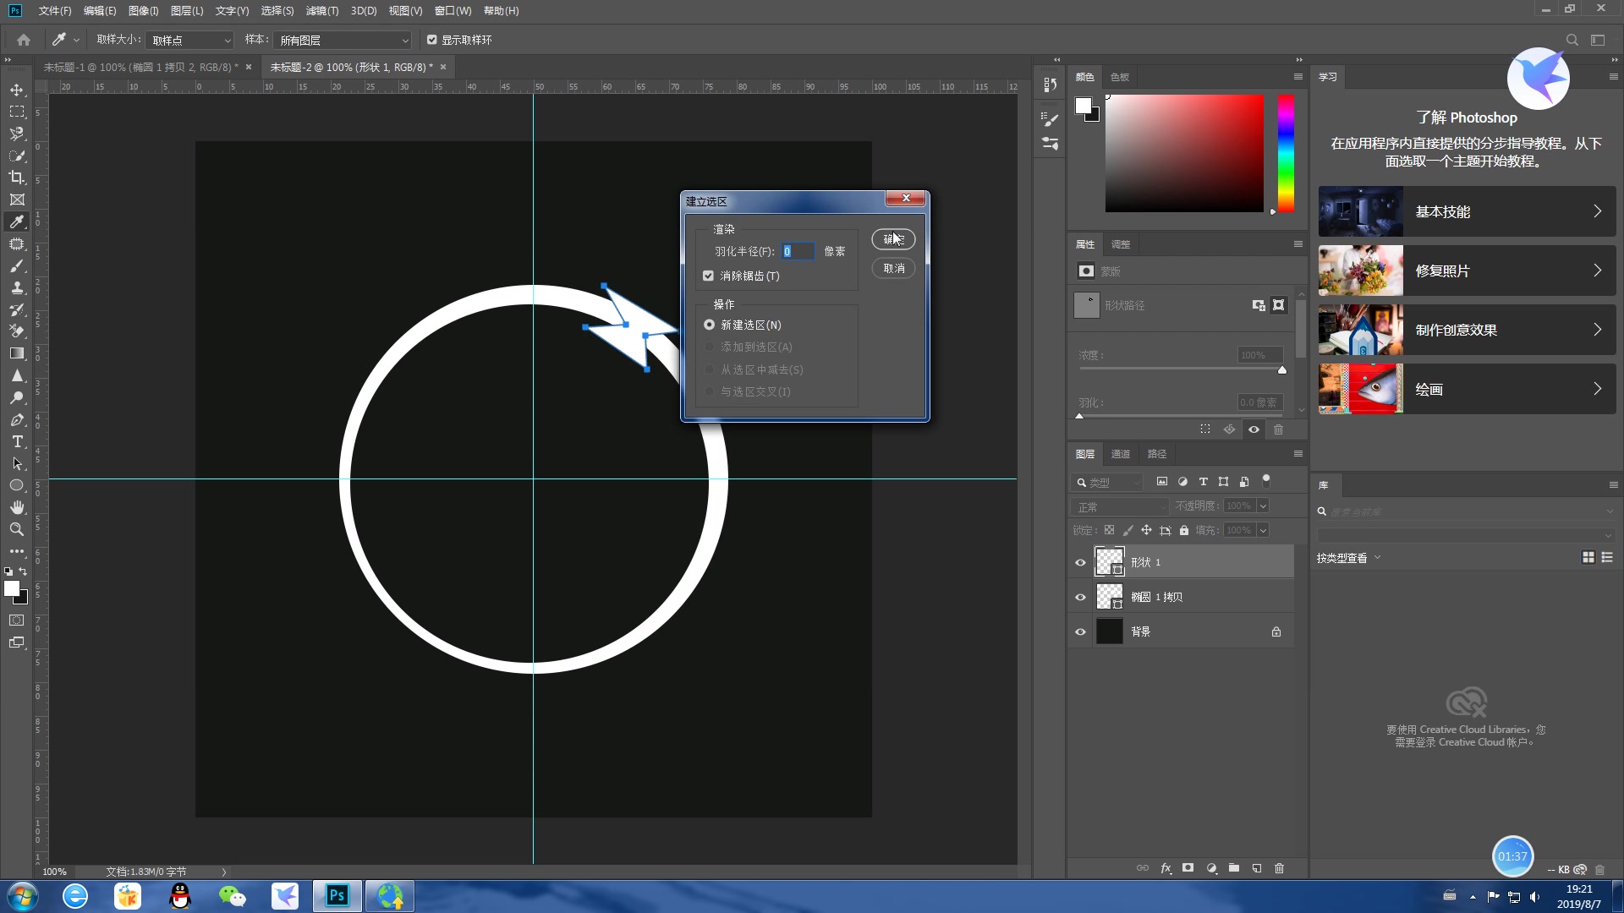Click the create new layer icon
Viewport: 1624px width, 913px height.
pyautogui.click(x=1257, y=868)
